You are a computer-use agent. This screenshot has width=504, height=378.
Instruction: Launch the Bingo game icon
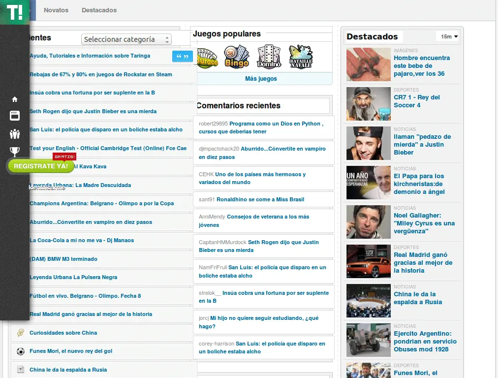coord(237,57)
